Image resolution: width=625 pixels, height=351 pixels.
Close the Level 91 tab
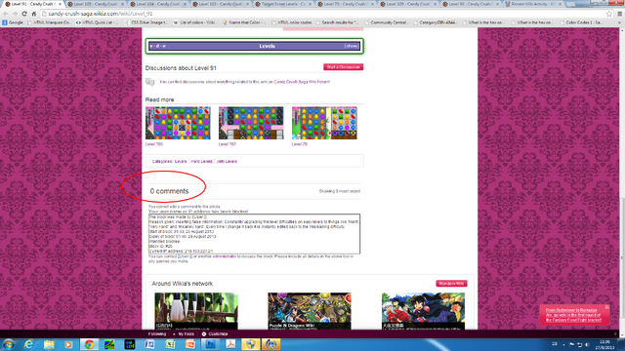[x=61, y=4]
